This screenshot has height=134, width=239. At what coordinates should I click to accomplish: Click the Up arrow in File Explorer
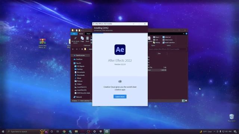[82, 49]
